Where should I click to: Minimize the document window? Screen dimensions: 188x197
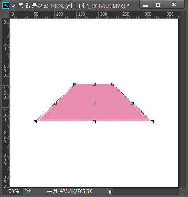(145, 5)
